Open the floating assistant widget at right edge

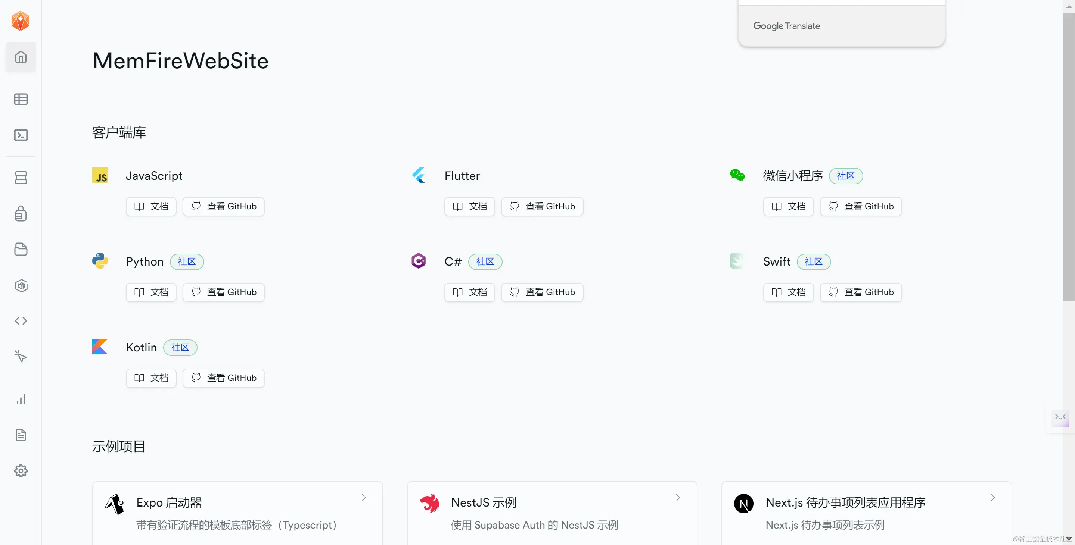(x=1060, y=418)
